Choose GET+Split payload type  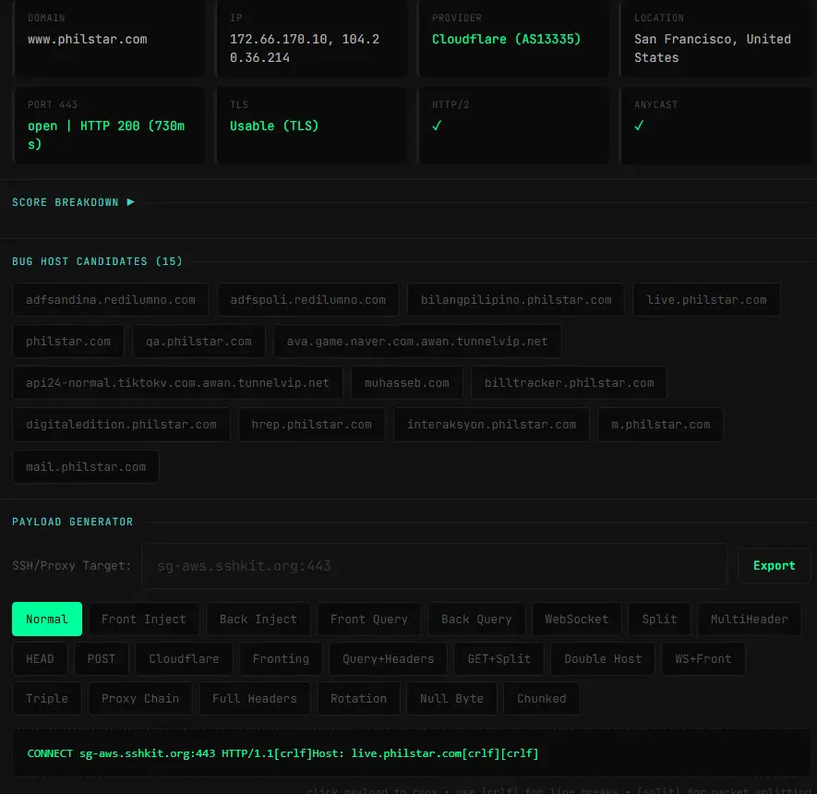tap(499, 659)
